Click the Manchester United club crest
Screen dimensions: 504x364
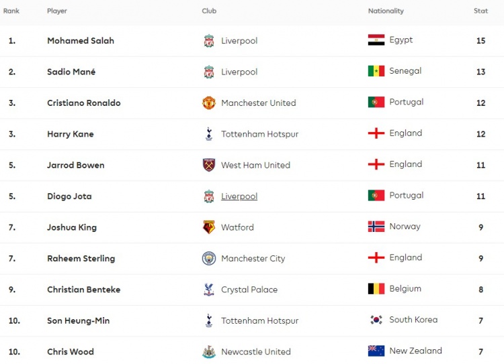coord(209,103)
